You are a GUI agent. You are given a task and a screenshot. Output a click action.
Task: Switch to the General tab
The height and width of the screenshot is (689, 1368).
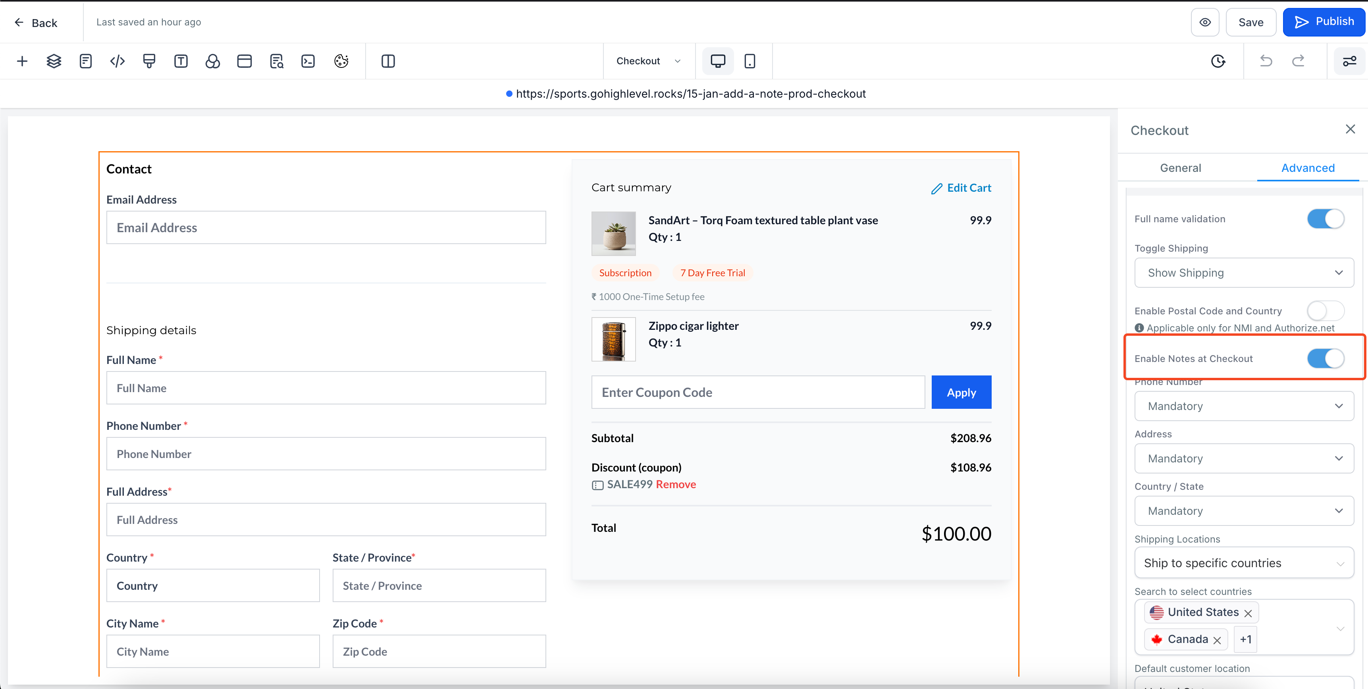point(1180,168)
